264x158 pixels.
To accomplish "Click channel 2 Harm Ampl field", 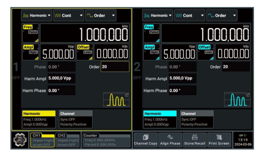I will [183, 78].
